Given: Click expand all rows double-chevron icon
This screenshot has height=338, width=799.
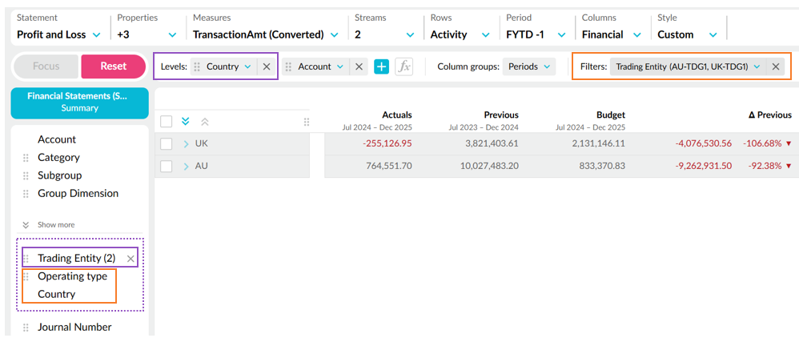Looking at the screenshot, I should [x=186, y=122].
